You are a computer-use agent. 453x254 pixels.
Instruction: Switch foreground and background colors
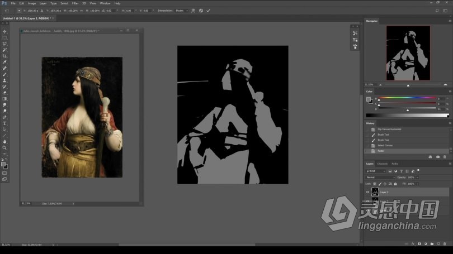coord(6,160)
